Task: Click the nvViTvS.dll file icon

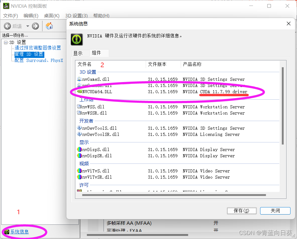Action: pos(79,171)
